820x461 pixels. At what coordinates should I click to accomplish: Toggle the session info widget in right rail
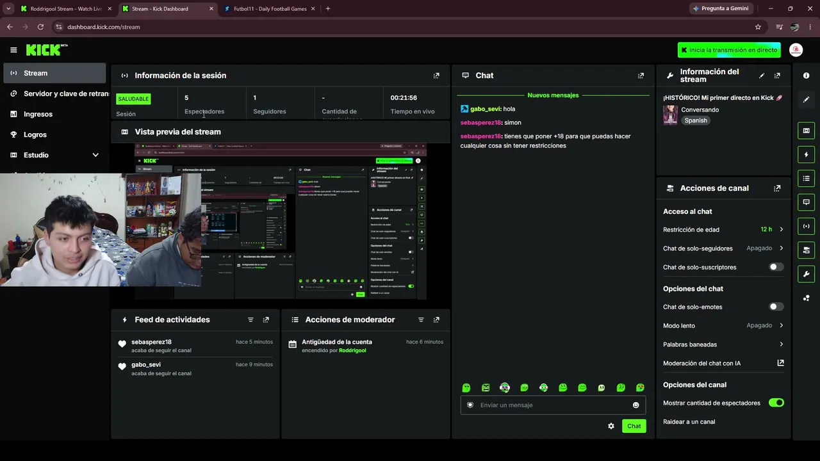[806, 226]
